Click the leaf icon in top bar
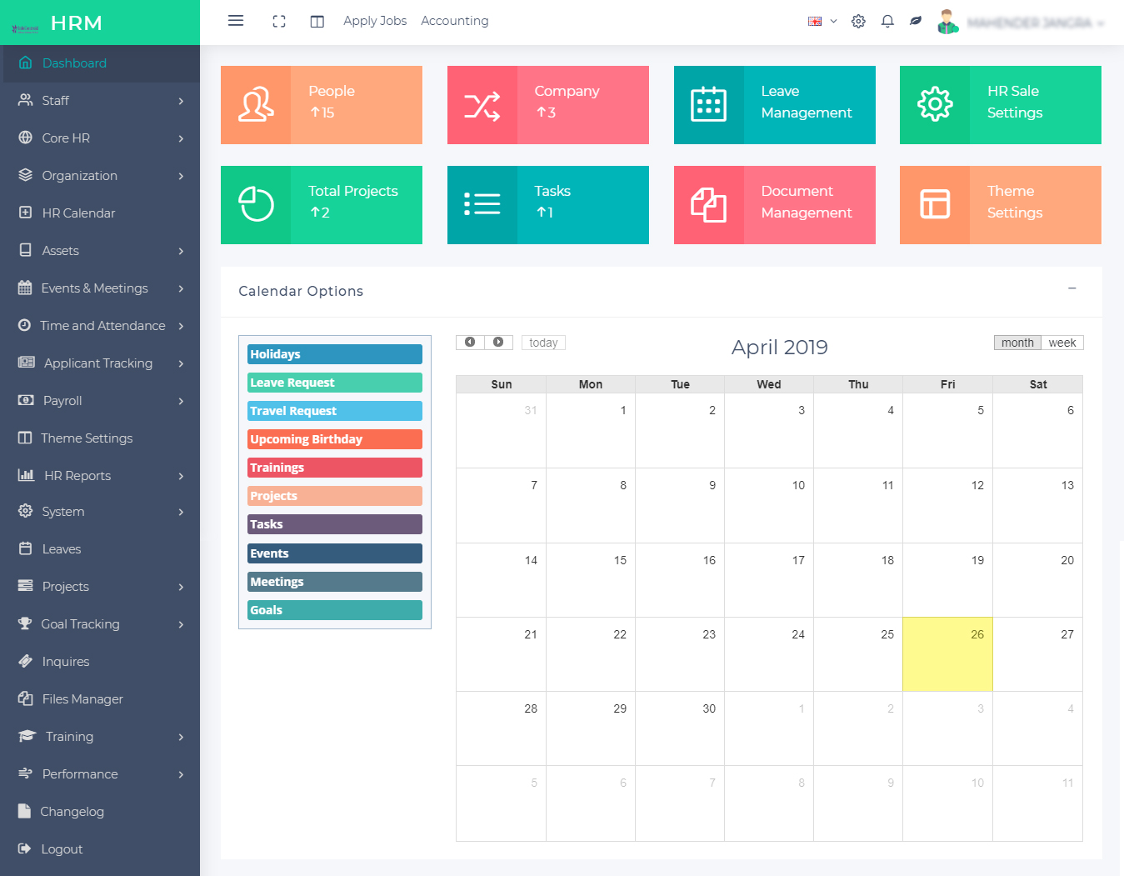The height and width of the screenshot is (876, 1124). pyautogui.click(x=916, y=22)
